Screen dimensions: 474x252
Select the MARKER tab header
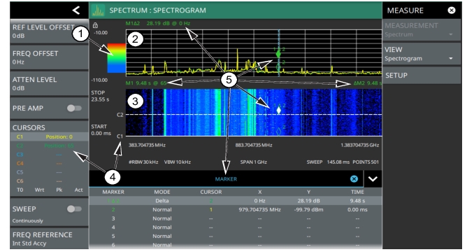click(x=226, y=179)
